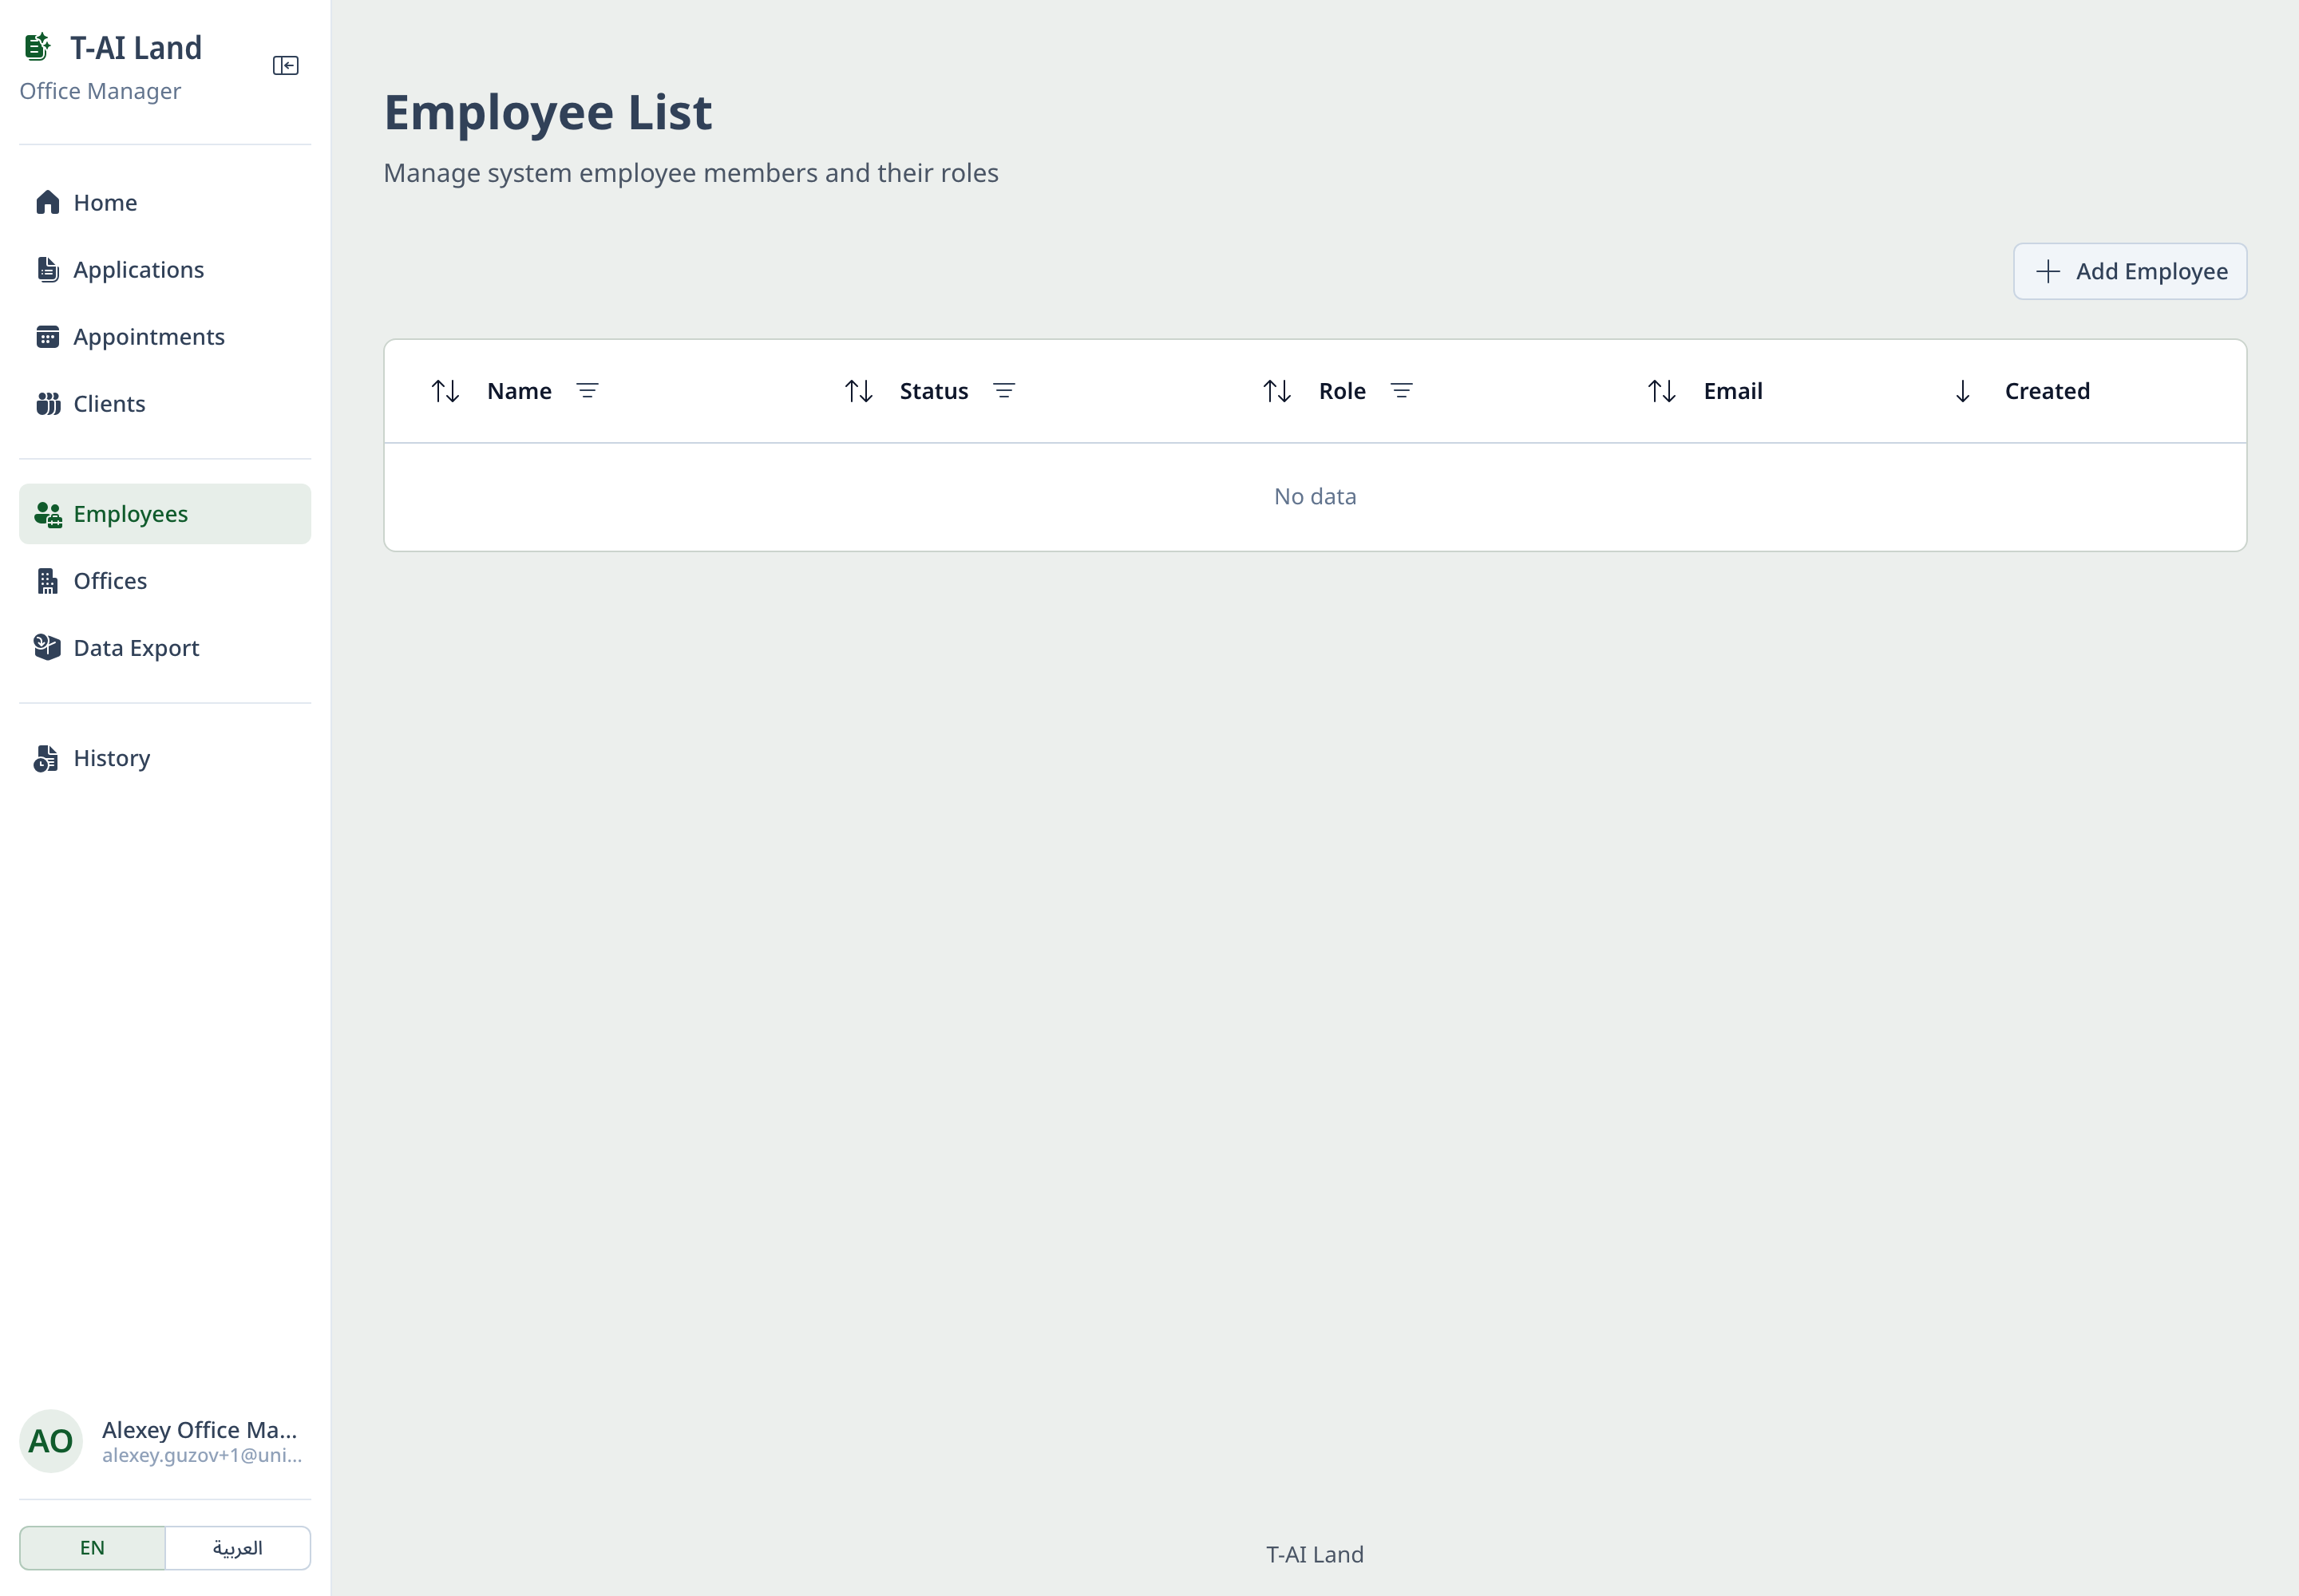
Task: Open Clients section
Action: click(x=165, y=404)
